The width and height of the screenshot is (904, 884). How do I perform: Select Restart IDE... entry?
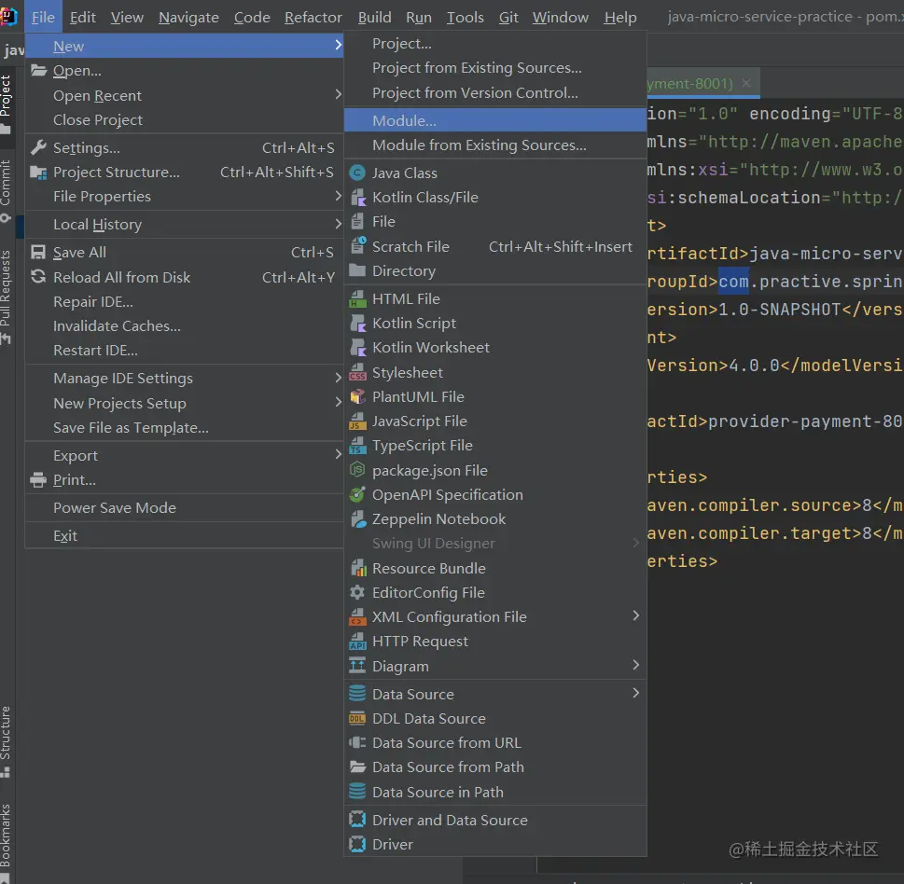tap(185, 351)
